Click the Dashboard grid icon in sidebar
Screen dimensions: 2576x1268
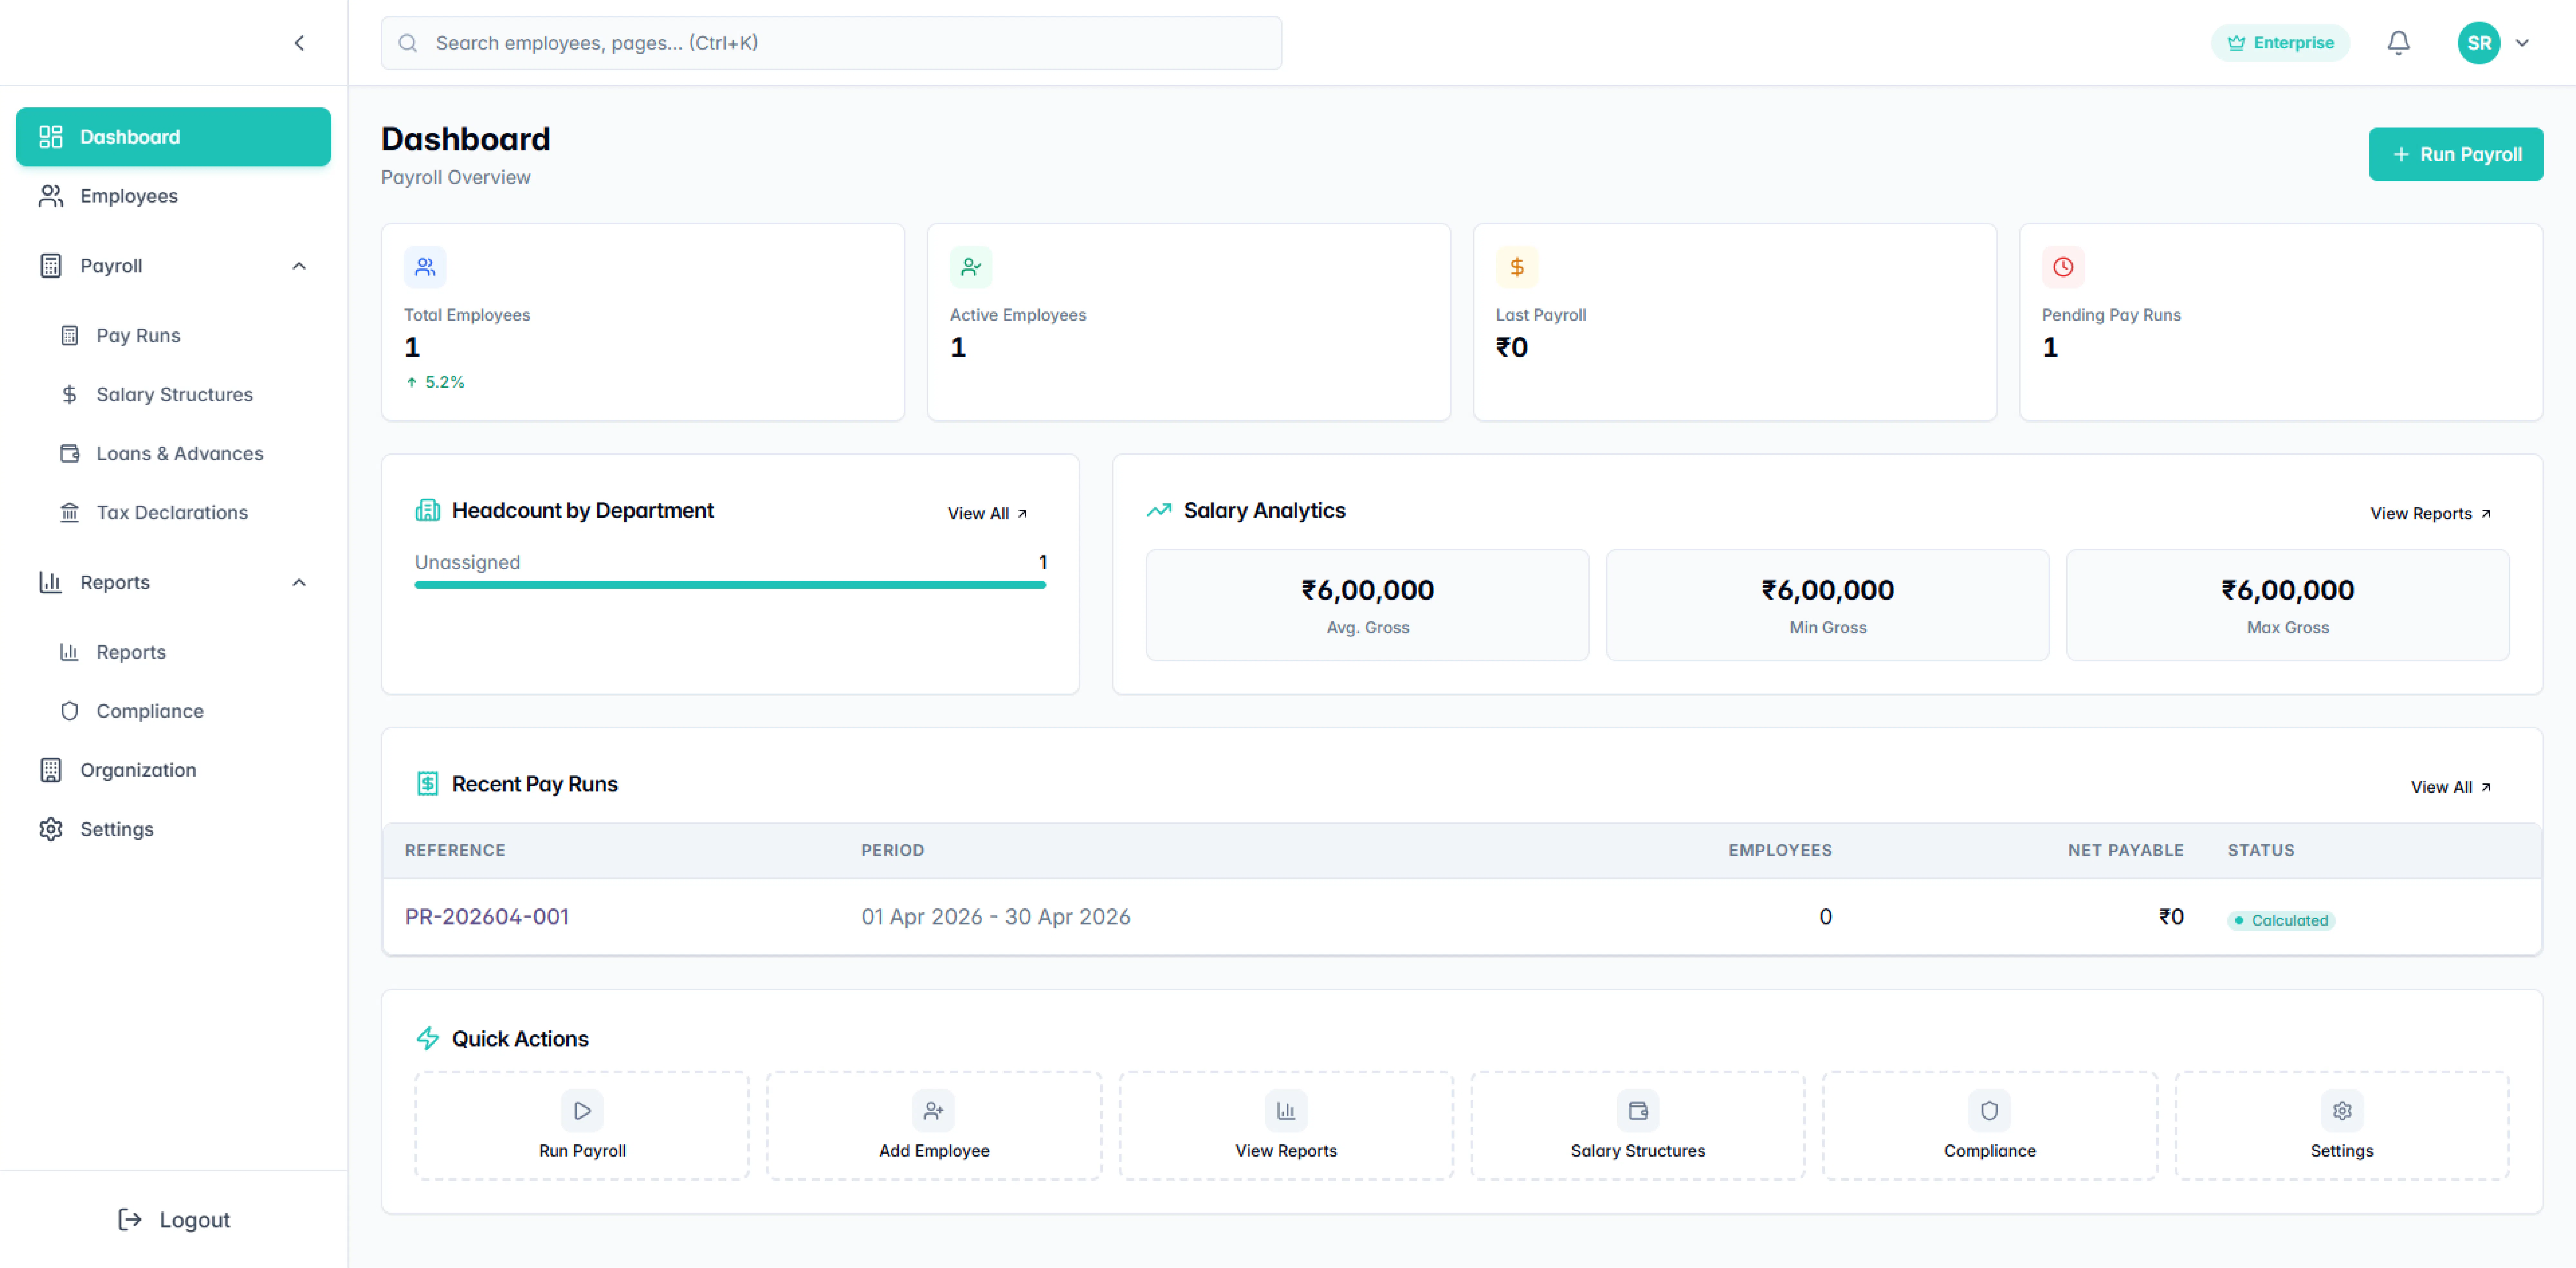tap(51, 137)
